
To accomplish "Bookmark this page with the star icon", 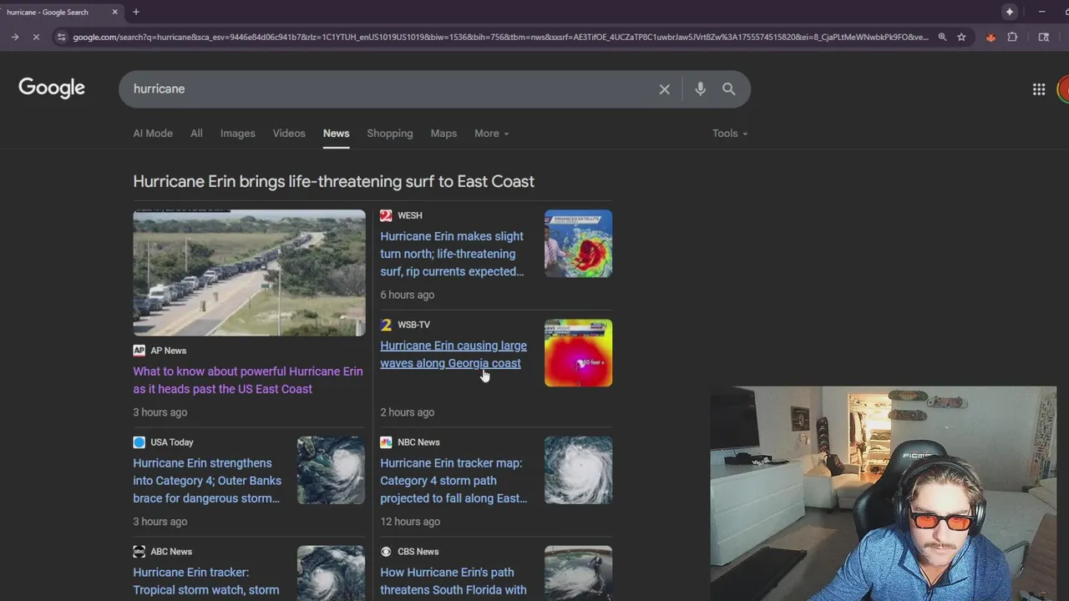I will pyautogui.click(x=961, y=37).
